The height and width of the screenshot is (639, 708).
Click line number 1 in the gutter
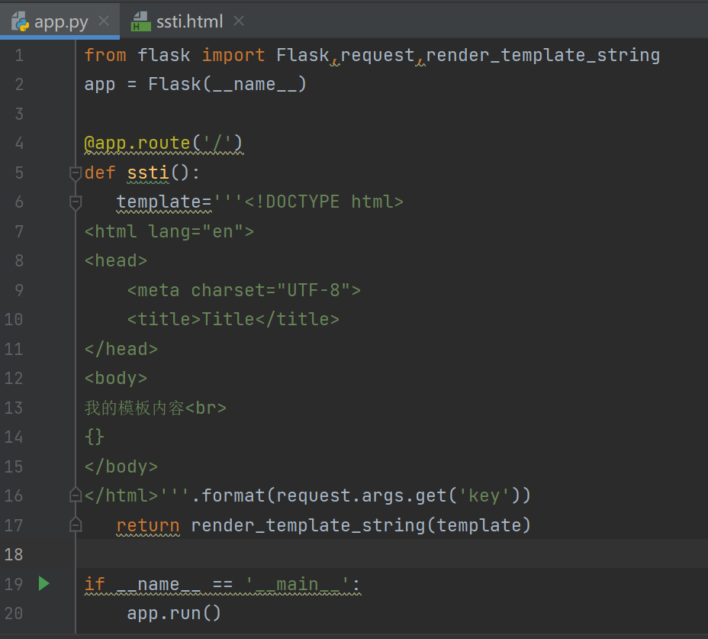click(x=19, y=55)
